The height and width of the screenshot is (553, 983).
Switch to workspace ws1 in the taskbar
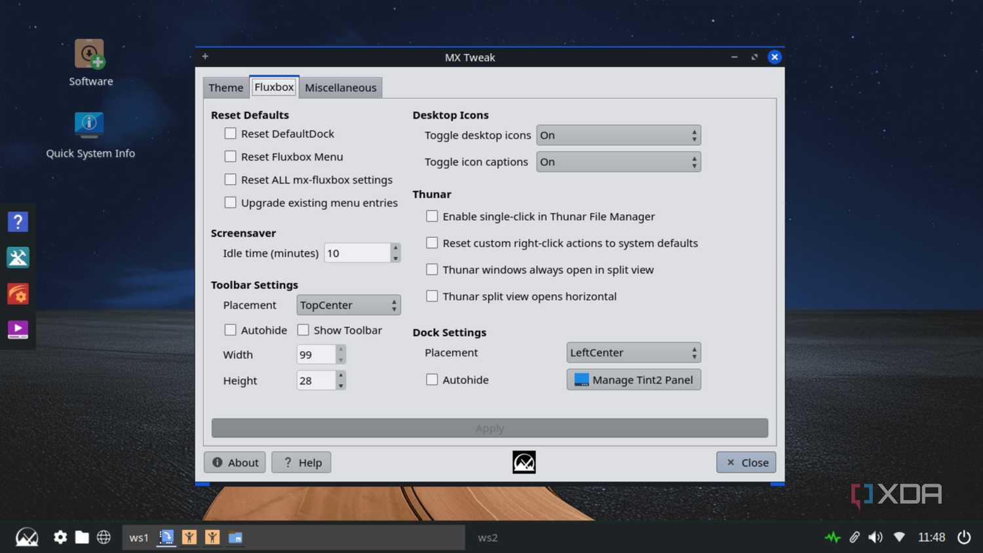tap(138, 537)
